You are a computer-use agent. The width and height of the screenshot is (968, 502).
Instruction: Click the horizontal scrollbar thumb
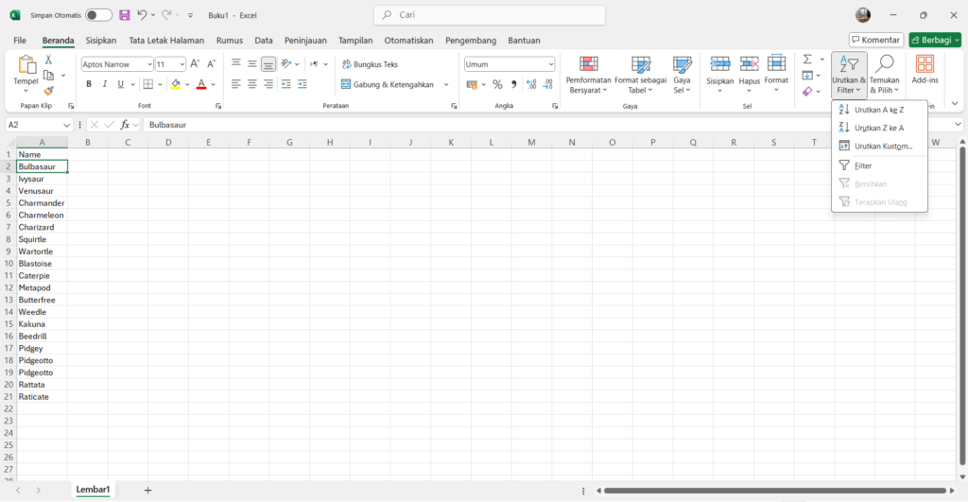click(775, 491)
